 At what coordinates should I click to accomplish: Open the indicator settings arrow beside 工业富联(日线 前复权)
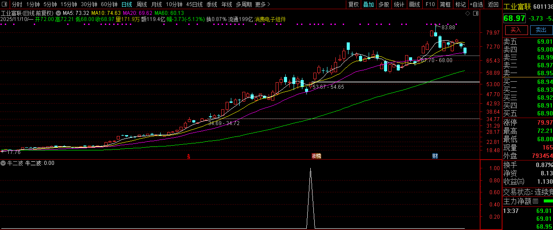(58, 13)
